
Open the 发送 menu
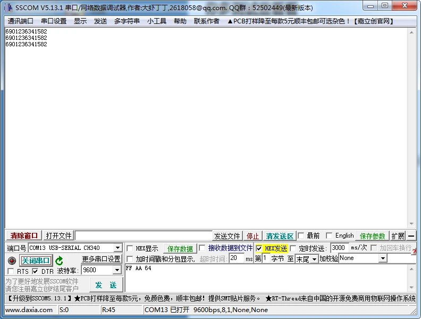tap(100, 21)
